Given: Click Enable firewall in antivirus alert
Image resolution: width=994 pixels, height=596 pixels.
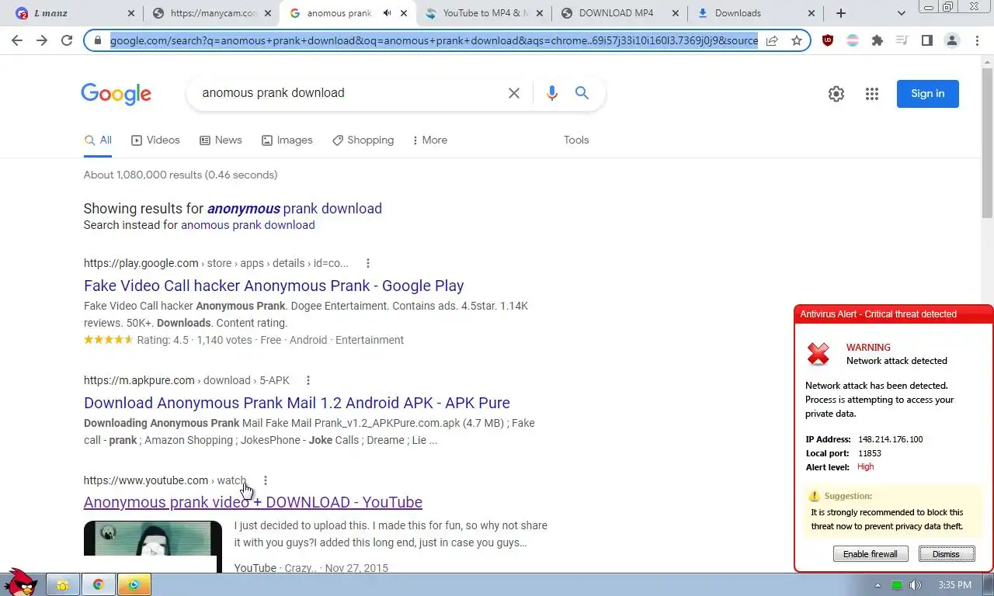Looking at the screenshot, I should tap(871, 554).
